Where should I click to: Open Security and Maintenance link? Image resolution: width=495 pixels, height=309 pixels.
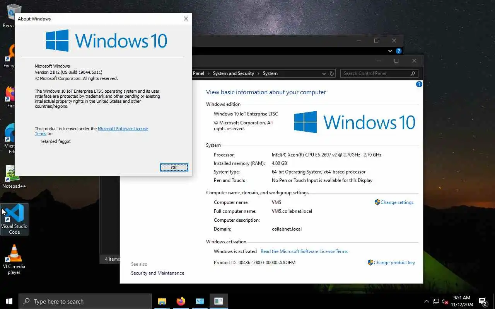coord(157,273)
